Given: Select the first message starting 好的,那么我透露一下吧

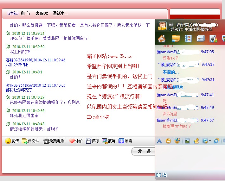Looking at the screenshot, I should pos(80,25).
